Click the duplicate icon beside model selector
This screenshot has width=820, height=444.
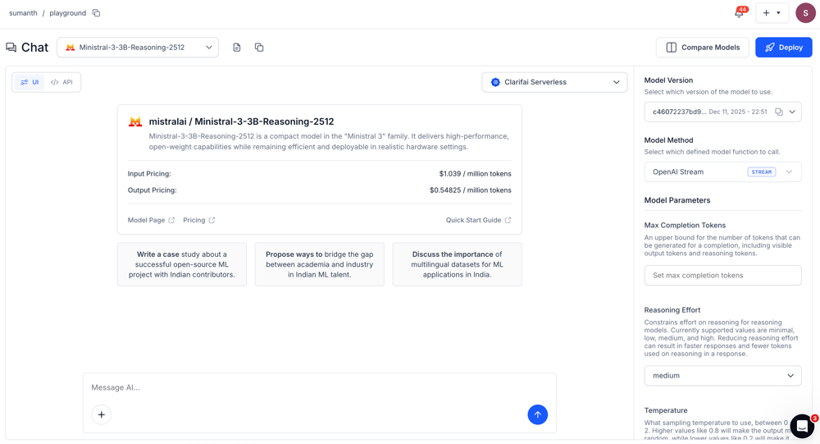tap(259, 48)
